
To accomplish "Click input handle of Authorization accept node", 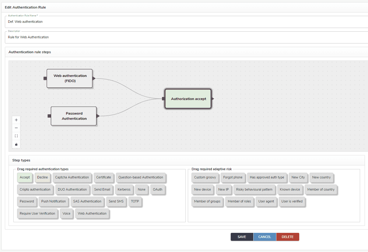I will (163, 98).
